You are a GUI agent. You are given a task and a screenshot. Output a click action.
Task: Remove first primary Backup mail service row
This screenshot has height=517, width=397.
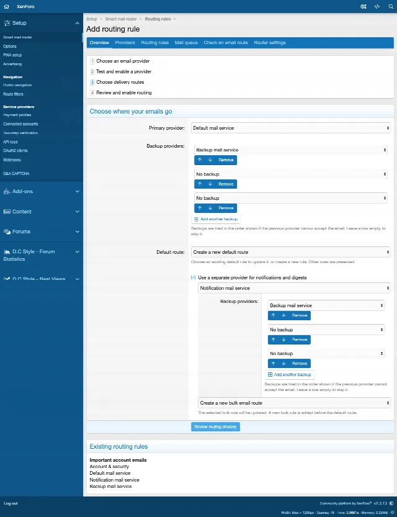coord(226,160)
